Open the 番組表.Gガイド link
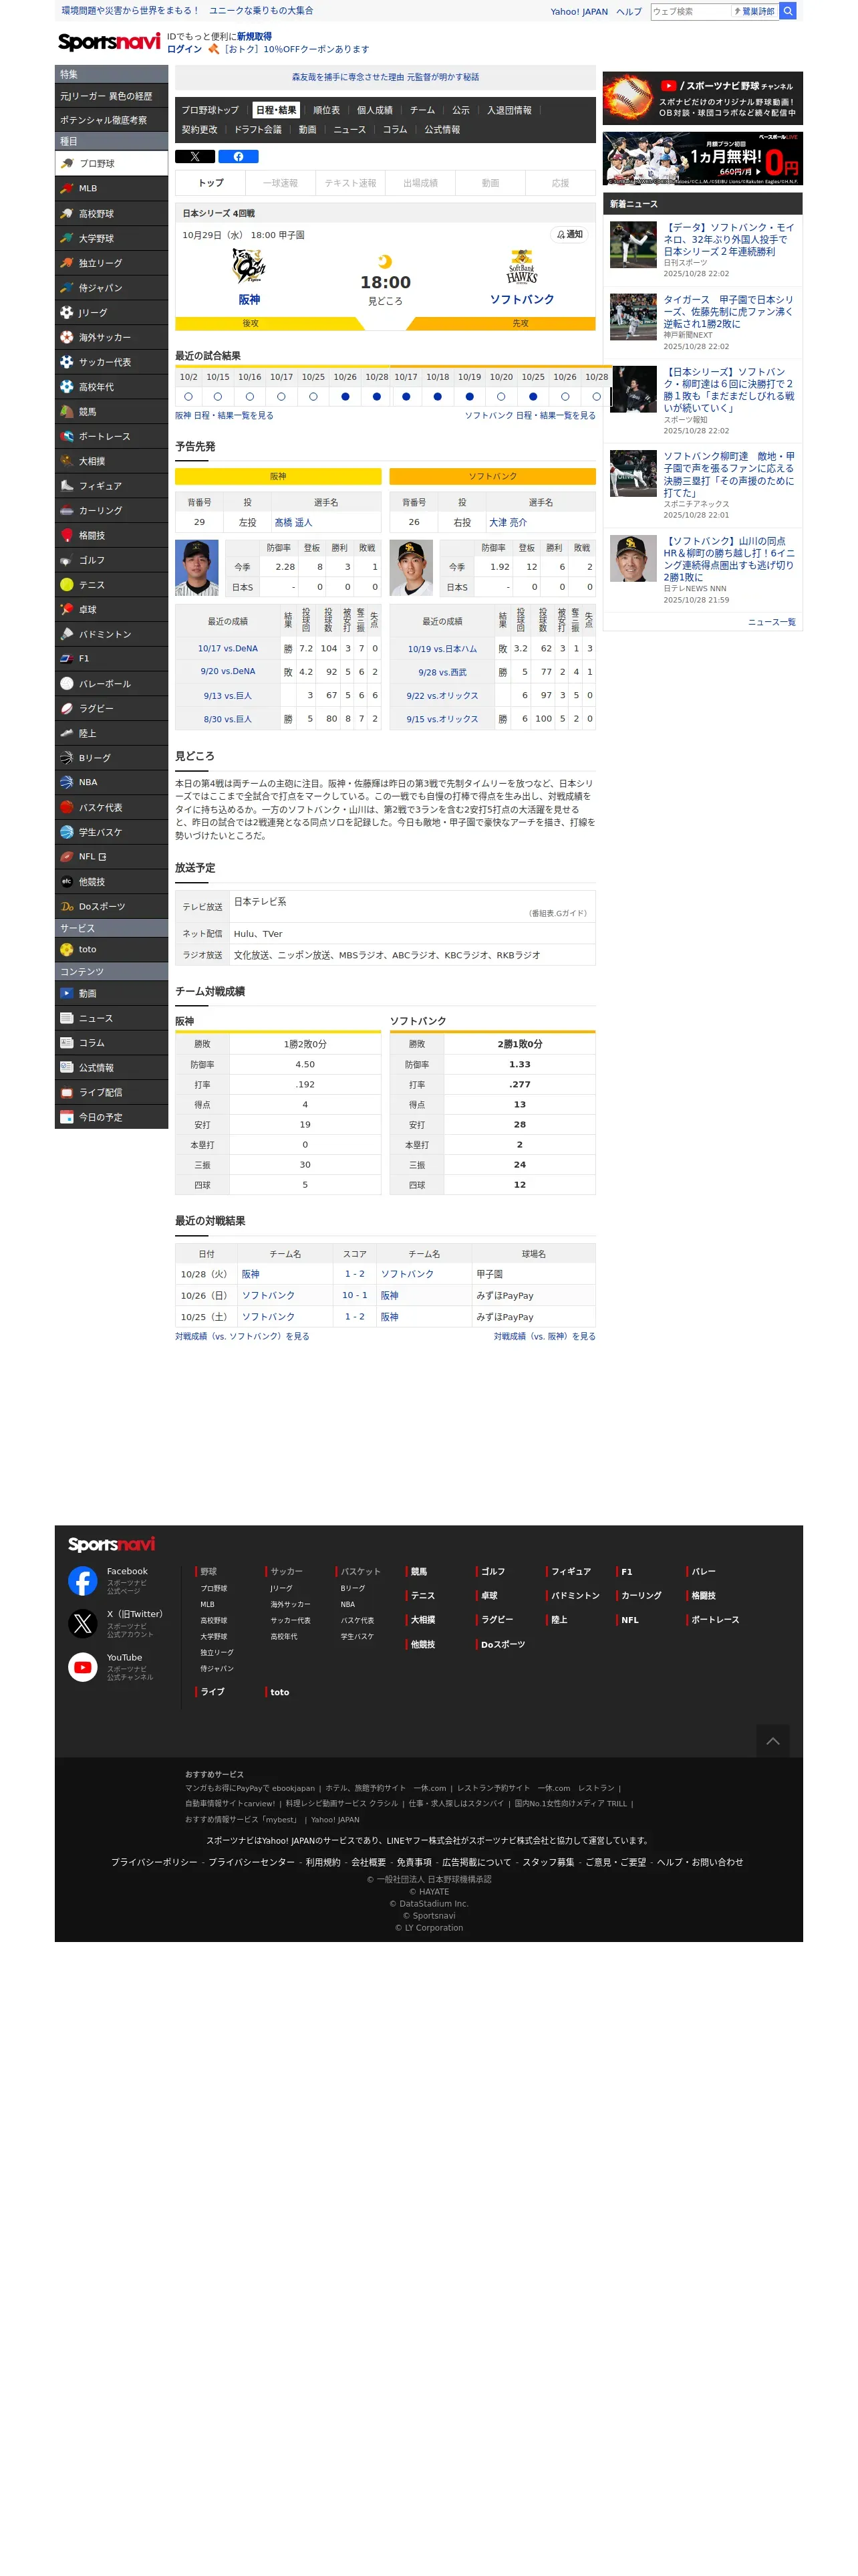This screenshot has height=2576, width=858. 557,913
